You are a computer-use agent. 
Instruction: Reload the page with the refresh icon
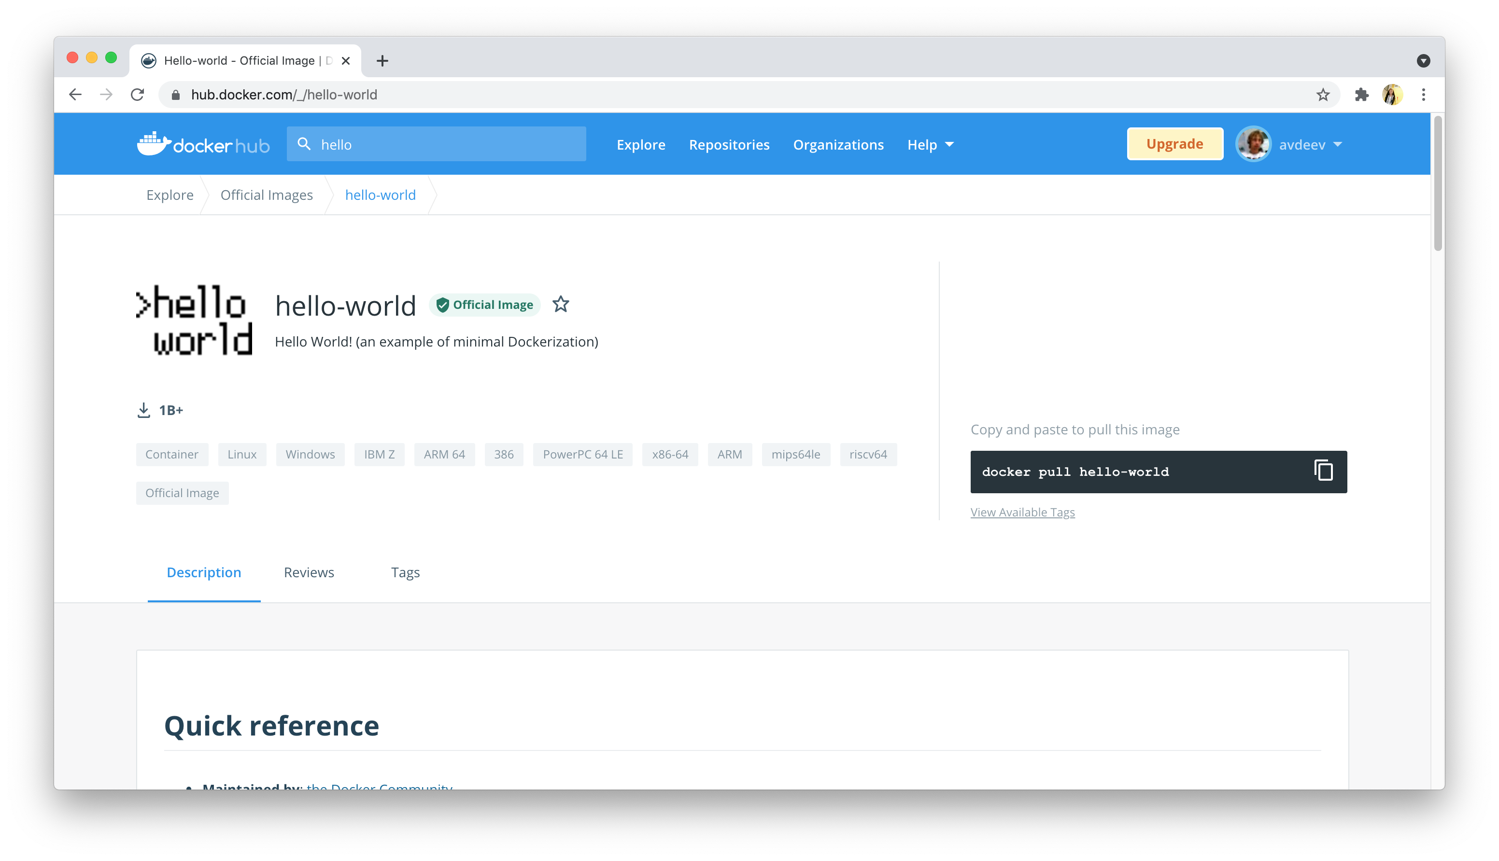[137, 95]
